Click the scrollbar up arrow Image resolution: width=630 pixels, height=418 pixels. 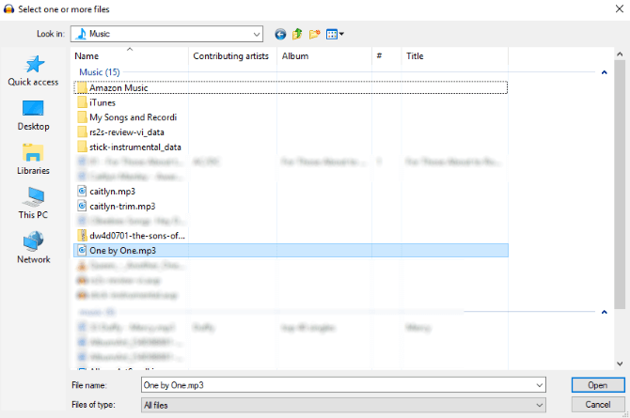click(x=620, y=54)
